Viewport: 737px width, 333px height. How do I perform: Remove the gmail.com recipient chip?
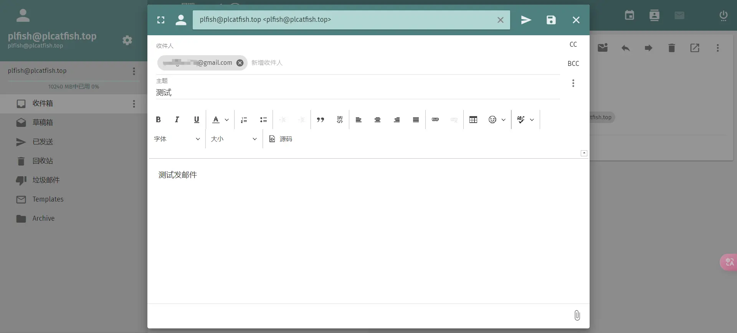240,63
